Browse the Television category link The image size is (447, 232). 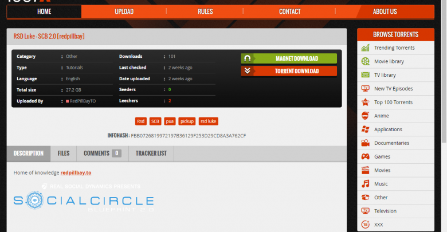385,211
